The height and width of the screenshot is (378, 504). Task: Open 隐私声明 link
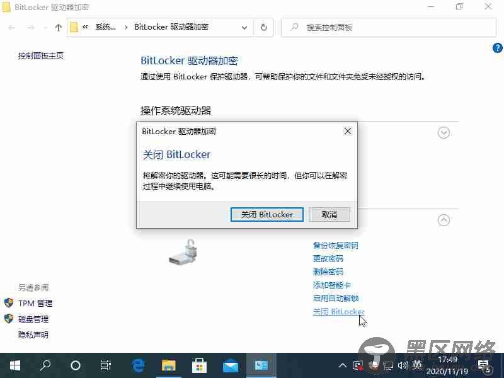pyautogui.click(x=33, y=335)
